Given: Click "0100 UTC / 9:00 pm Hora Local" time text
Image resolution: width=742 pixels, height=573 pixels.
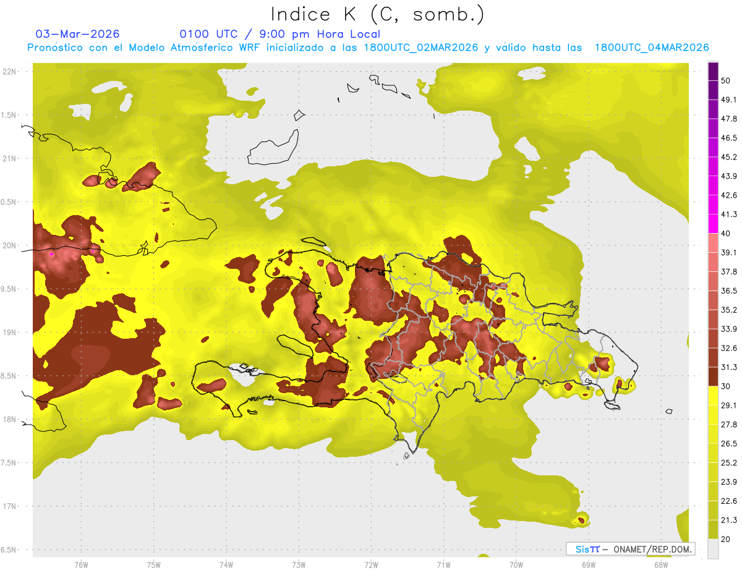Looking at the screenshot, I should tap(280, 34).
